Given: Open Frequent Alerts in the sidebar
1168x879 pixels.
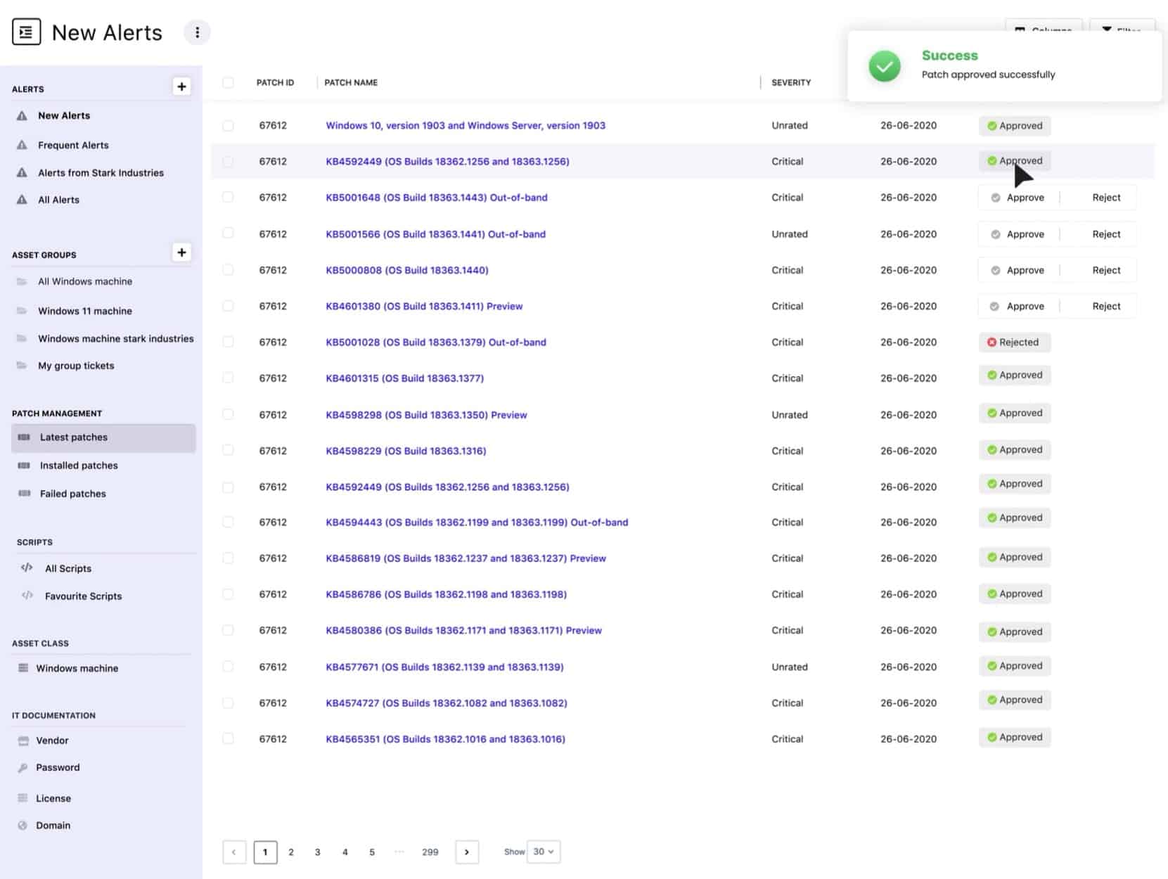Looking at the screenshot, I should coord(73,145).
